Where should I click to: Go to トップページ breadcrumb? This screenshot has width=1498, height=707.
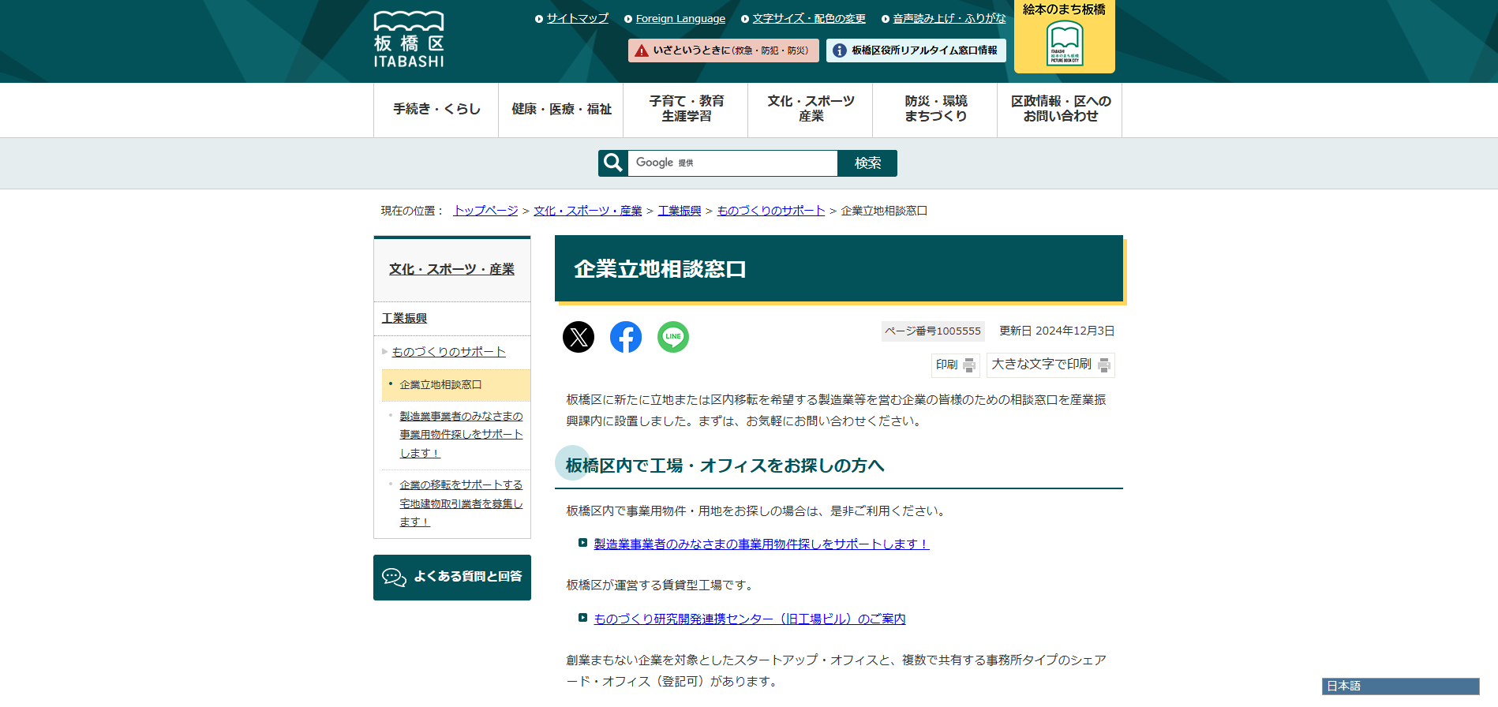485,211
